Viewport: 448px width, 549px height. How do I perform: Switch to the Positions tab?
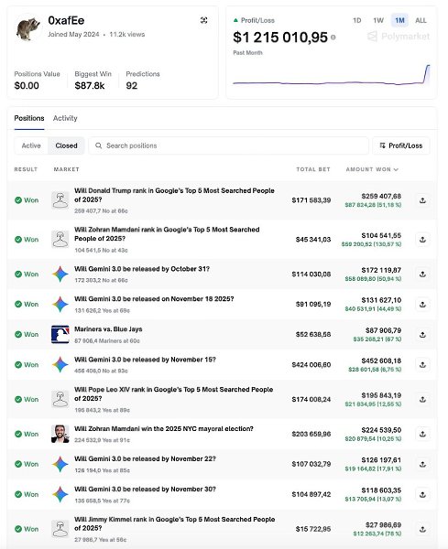(29, 118)
